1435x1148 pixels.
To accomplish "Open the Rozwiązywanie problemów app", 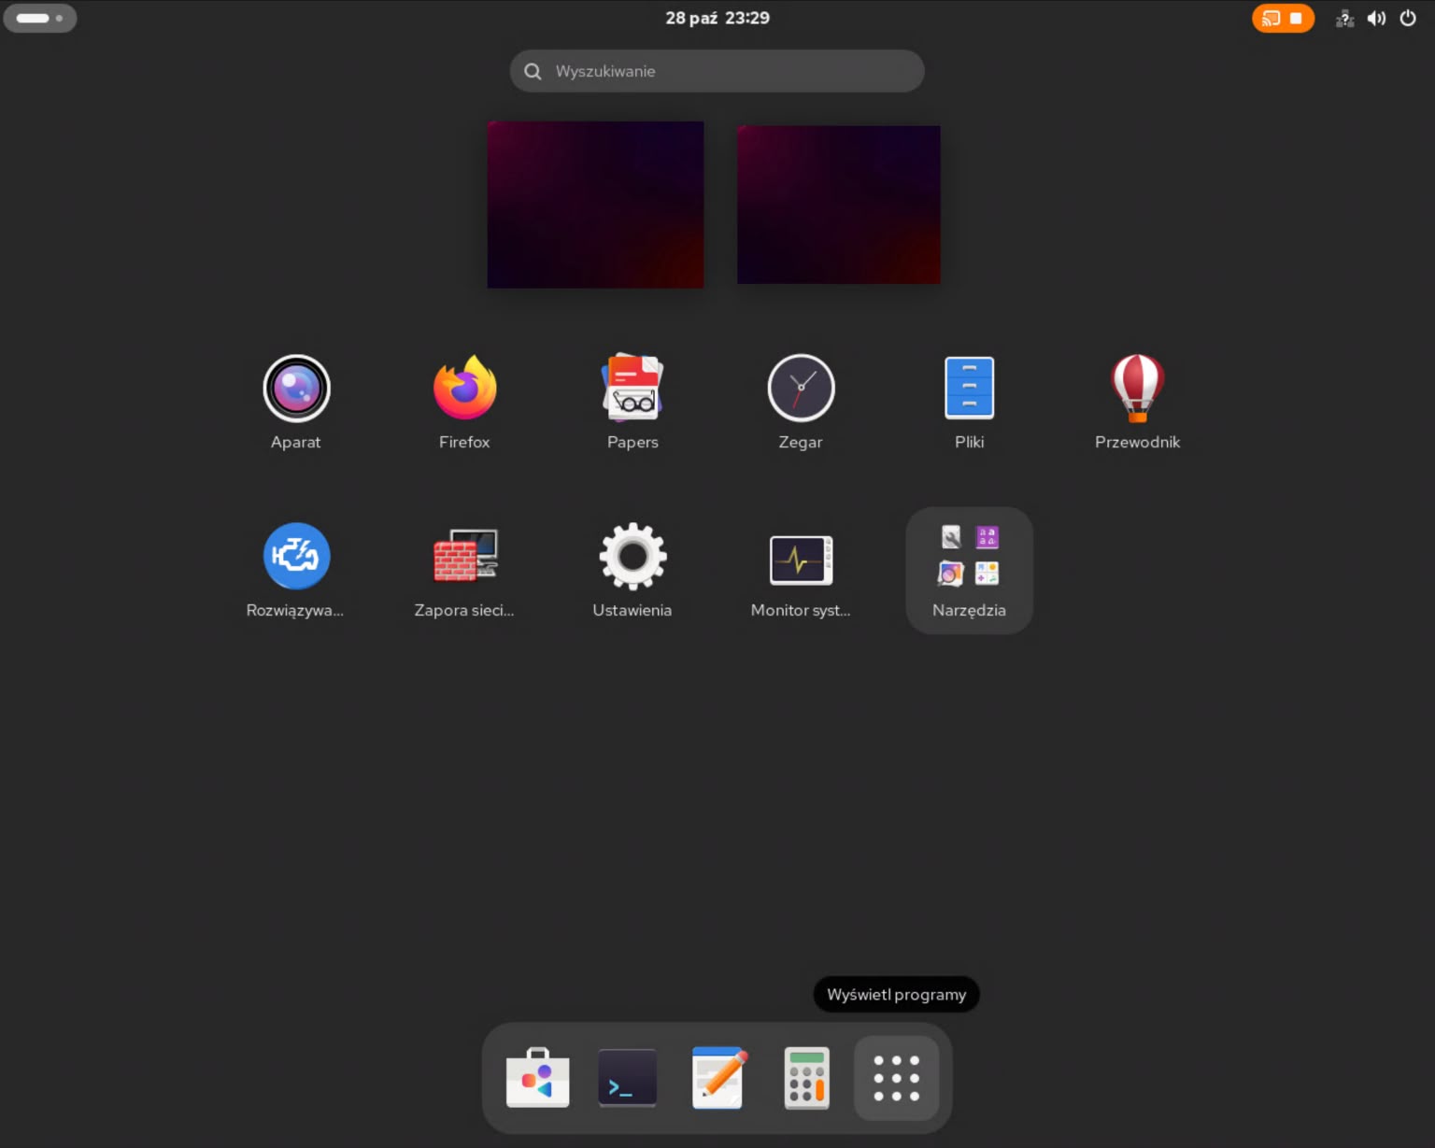I will click(296, 557).
